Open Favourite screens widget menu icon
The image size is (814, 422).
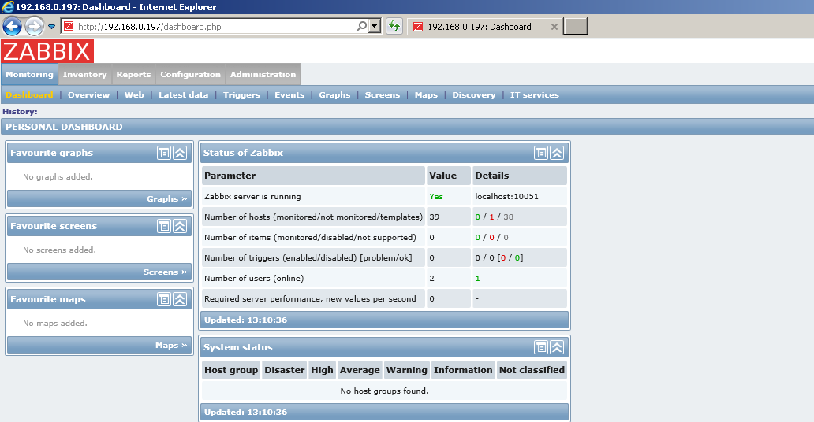(x=164, y=226)
